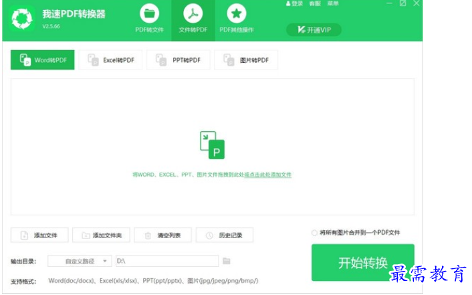
Task: Maximize the converter window
Action: (402, 3)
